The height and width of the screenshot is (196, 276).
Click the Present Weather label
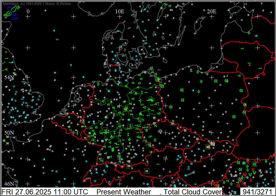[x=124, y=192]
